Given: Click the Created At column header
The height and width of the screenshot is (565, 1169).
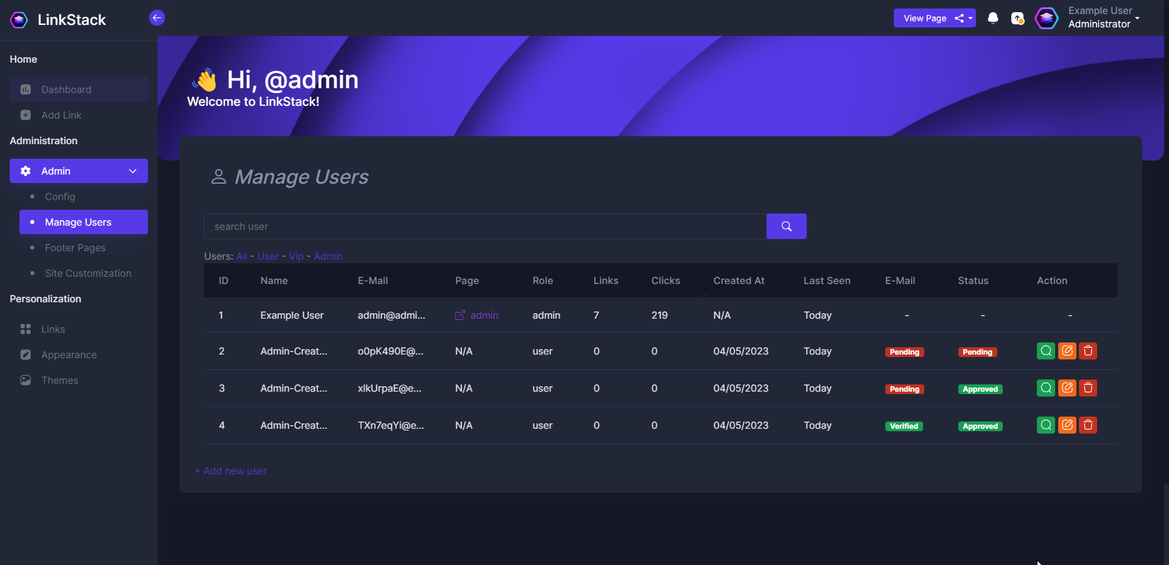Looking at the screenshot, I should (739, 280).
